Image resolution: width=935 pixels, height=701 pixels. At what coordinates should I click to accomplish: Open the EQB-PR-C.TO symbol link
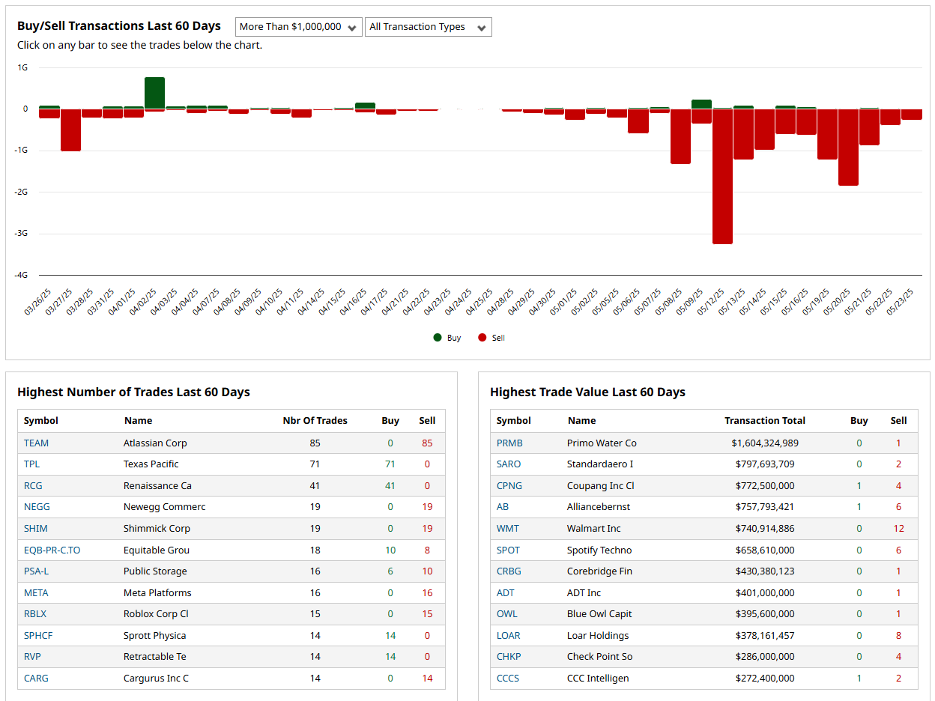52,550
